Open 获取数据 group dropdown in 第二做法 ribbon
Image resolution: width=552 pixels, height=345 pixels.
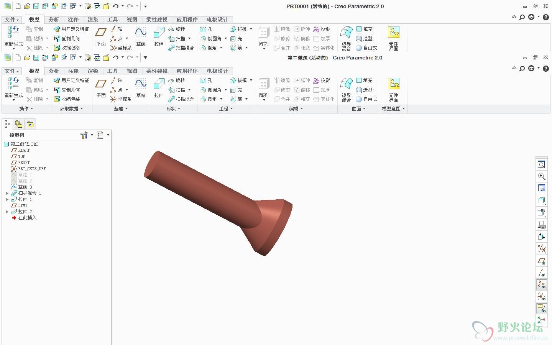[71, 109]
